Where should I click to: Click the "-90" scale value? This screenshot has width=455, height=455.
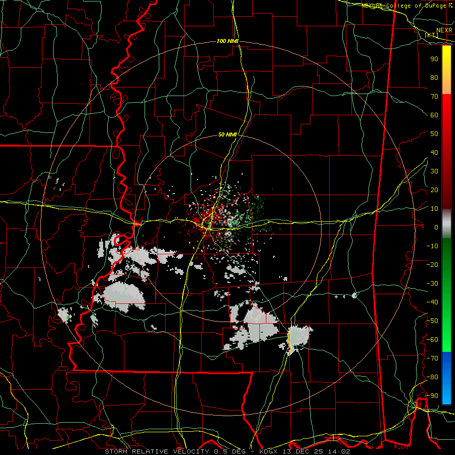[432, 396]
